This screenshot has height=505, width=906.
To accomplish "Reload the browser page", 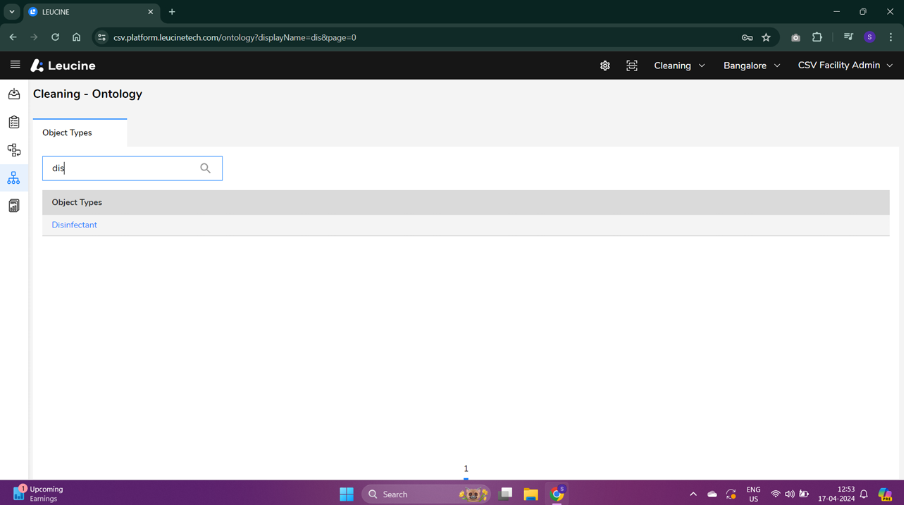I will point(56,37).
